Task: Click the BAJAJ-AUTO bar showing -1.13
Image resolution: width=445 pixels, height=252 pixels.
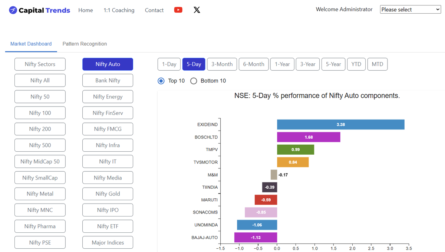Action: (256, 238)
